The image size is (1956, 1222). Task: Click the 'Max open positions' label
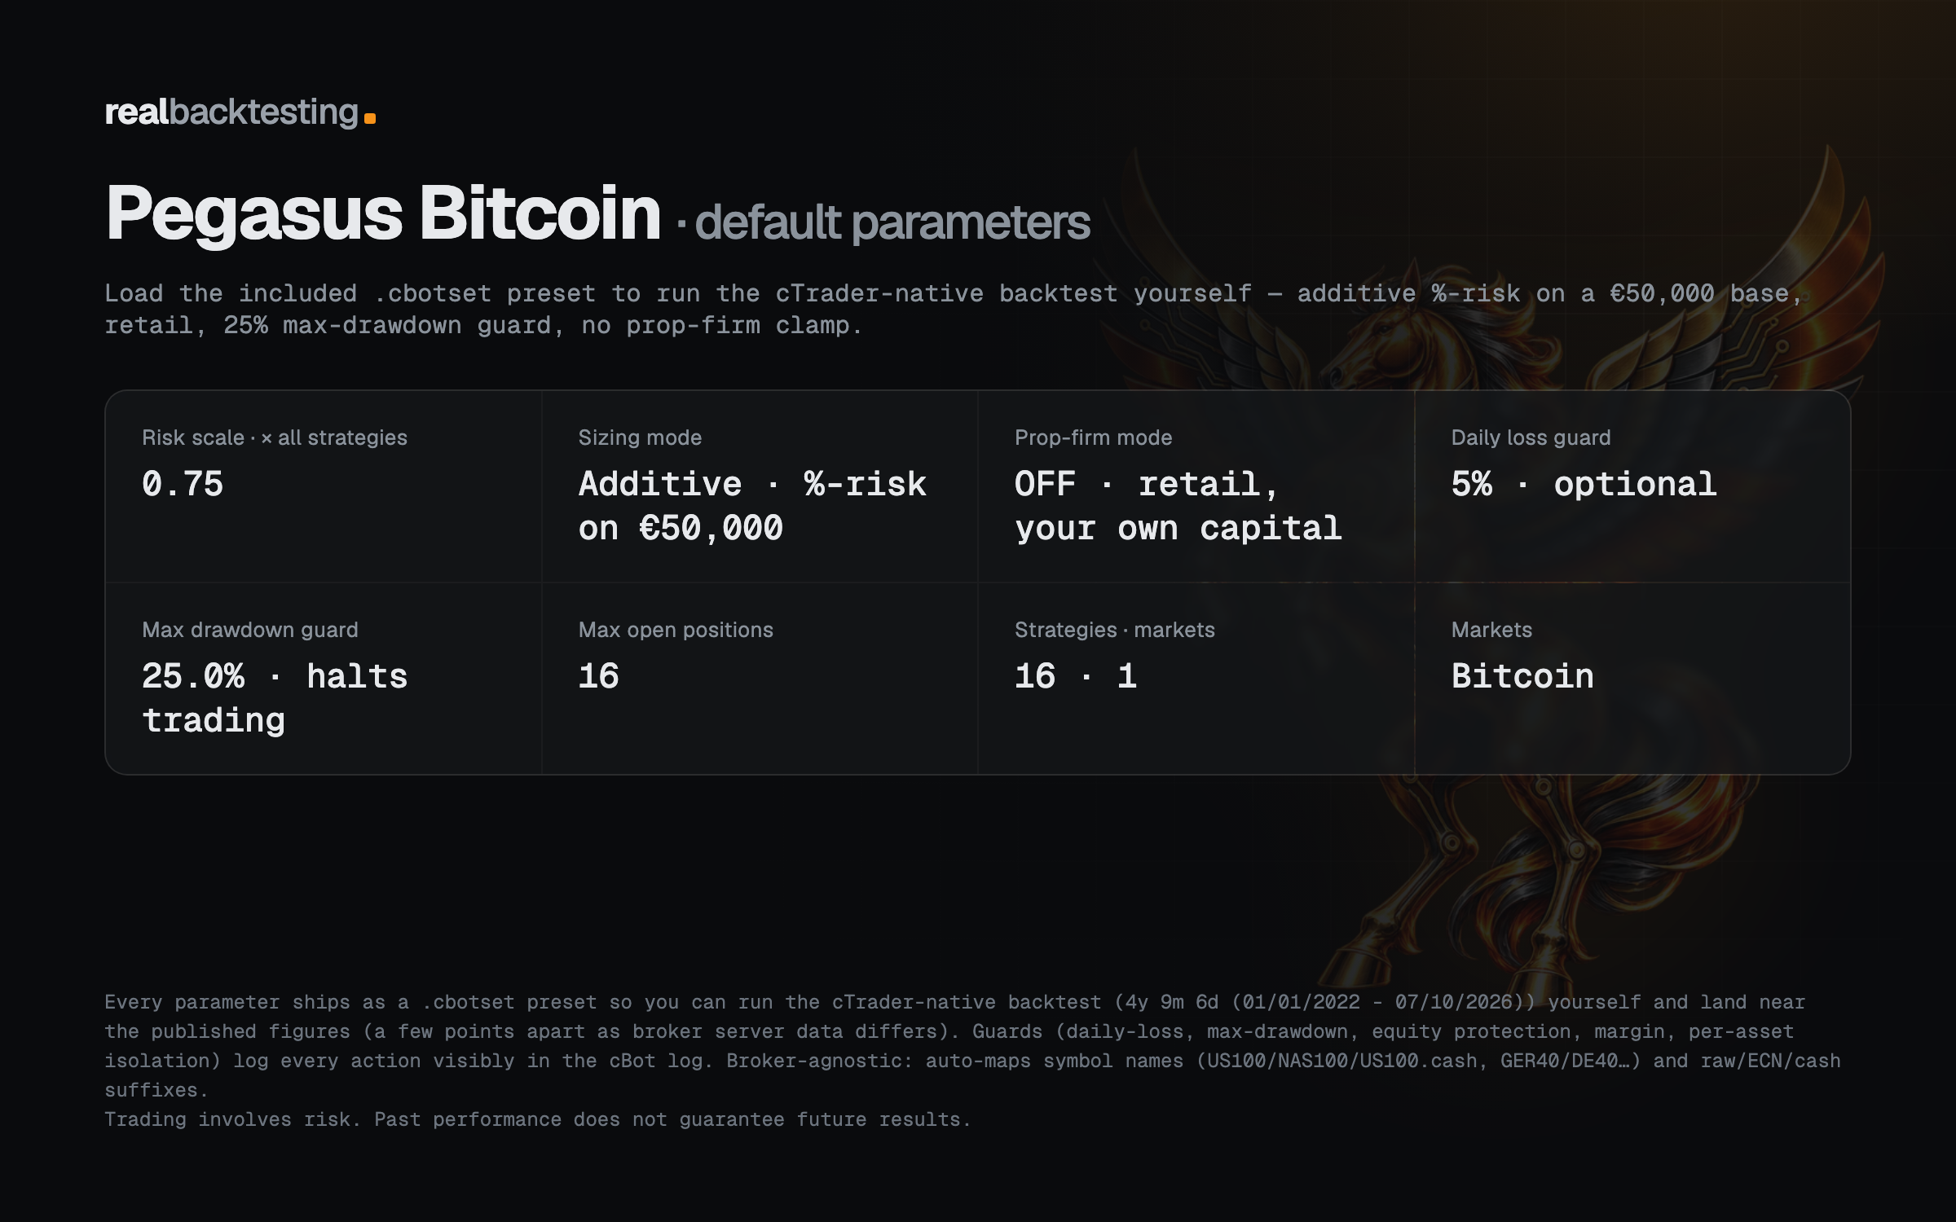click(x=676, y=630)
